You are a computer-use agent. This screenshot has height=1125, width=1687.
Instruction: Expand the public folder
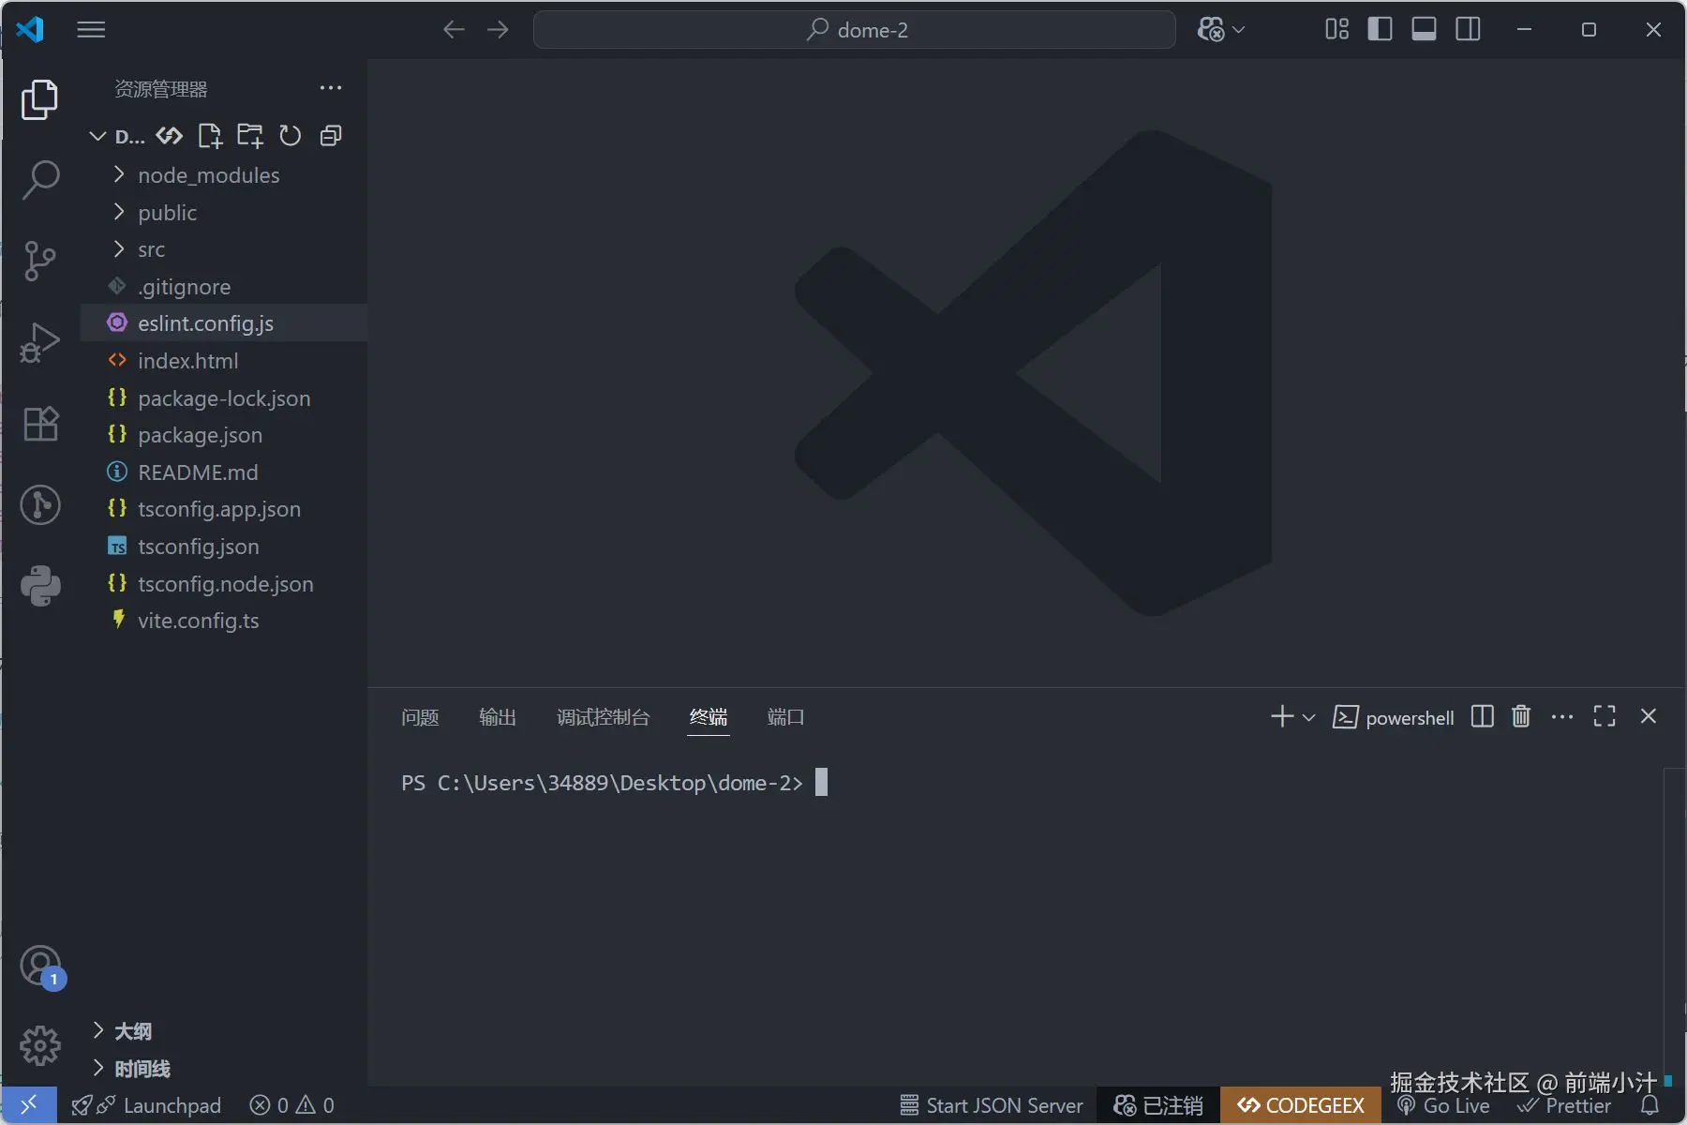pyautogui.click(x=224, y=213)
